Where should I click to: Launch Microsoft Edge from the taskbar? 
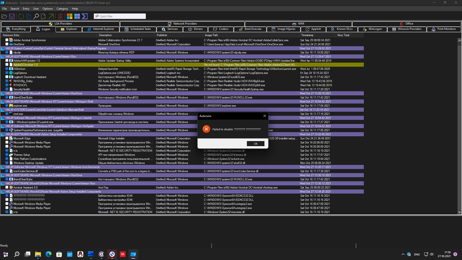click(49, 254)
